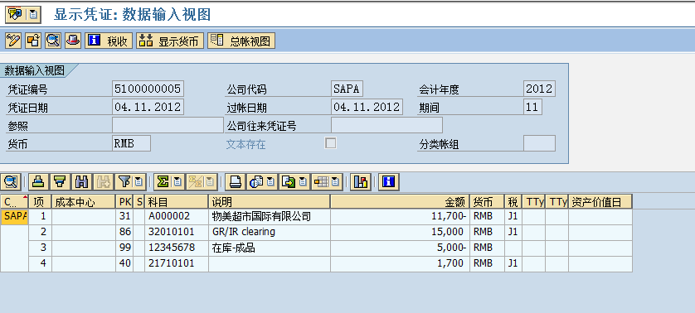Click account cell A000002

point(177,216)
